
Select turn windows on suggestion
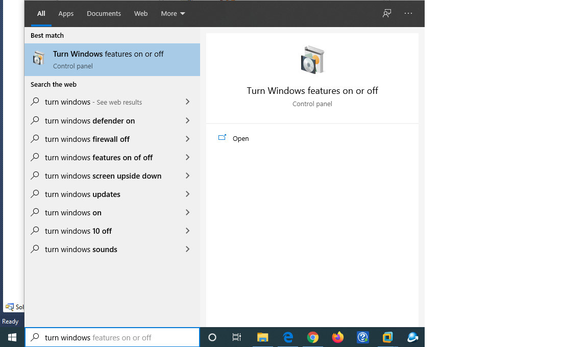112,212
